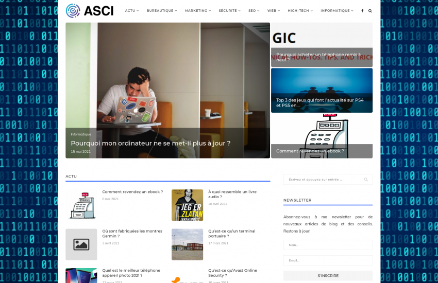The height and width of the screenshot is (283, 438).
Task: Open the port terminal article thumbnail
Action: tap(187, 244)
